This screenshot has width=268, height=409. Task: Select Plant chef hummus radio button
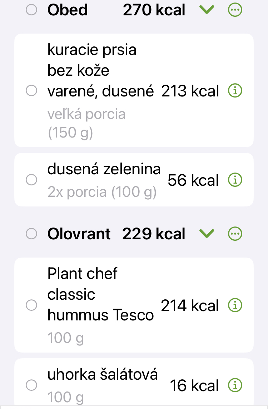(31, 305)
